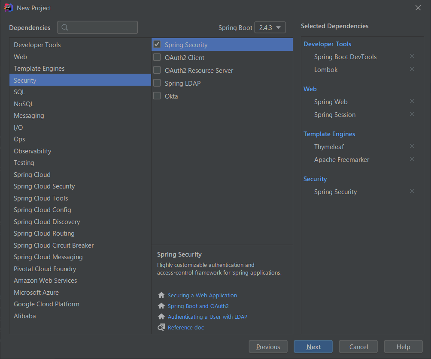431x359 pixels.
Task: Click Thymeleaf in Selected Dependencies
Action: pos(329,147)
